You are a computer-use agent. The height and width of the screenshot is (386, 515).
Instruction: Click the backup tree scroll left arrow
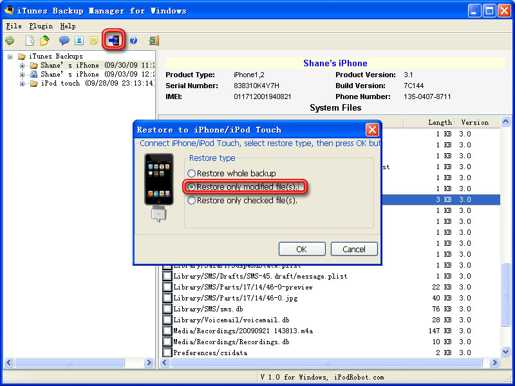[9, 363]
